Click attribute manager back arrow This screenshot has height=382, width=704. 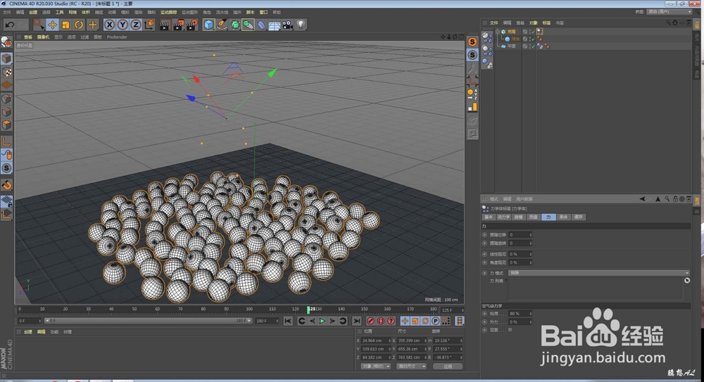(x=643, y=199)
